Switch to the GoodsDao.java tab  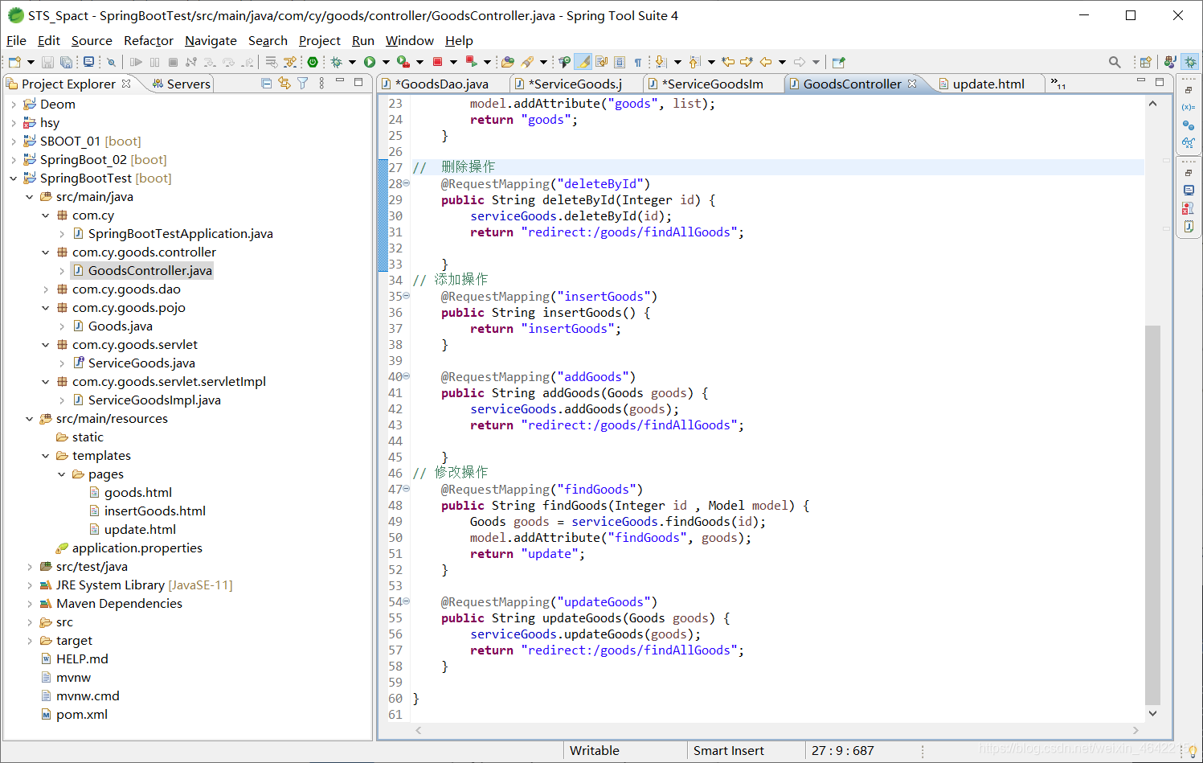tap(443, 84)
